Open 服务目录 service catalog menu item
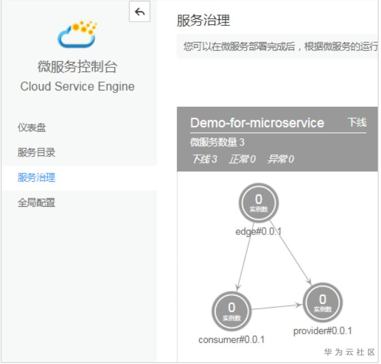Image resolution: width=381 pixels, height=364 pixels. tap(37, 153)
